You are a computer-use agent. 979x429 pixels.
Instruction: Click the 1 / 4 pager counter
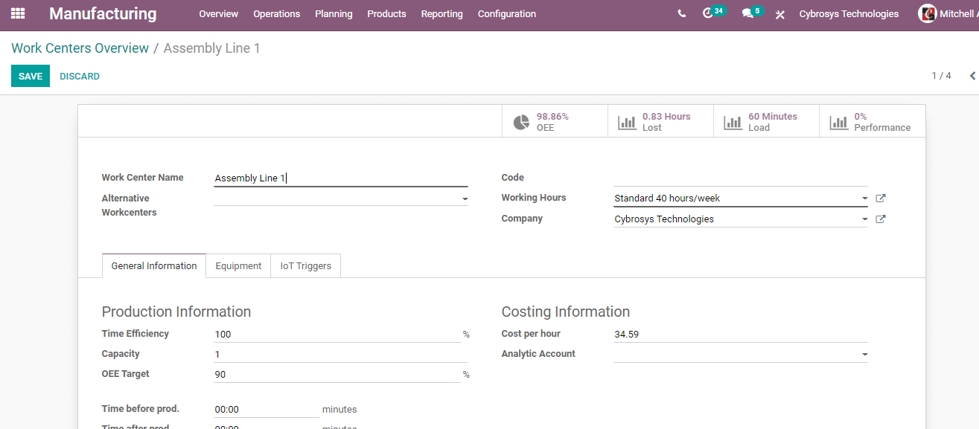pos(941,76)
